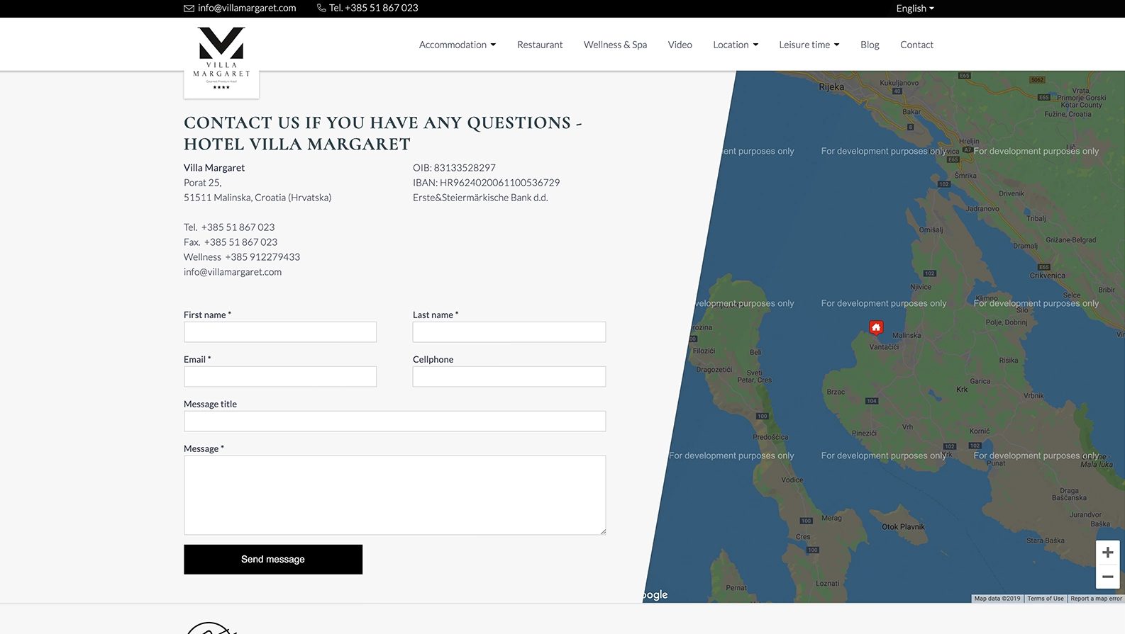
Task: Focus the First name input field
Action: pos(280,332)
